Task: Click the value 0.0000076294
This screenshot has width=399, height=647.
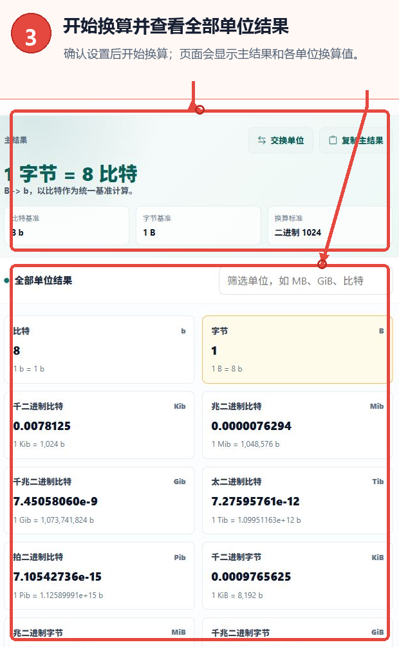Action: (251, 426)
